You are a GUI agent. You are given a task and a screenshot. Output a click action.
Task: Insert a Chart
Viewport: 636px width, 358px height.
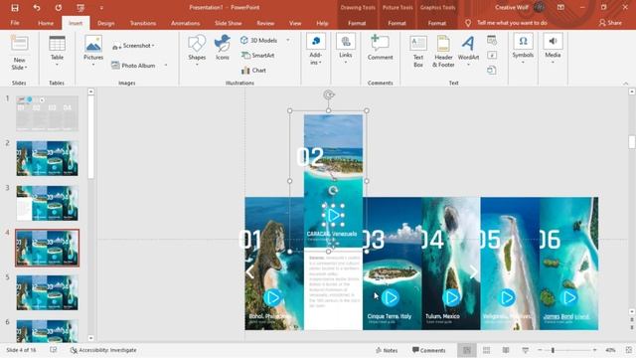click(254, 71)
